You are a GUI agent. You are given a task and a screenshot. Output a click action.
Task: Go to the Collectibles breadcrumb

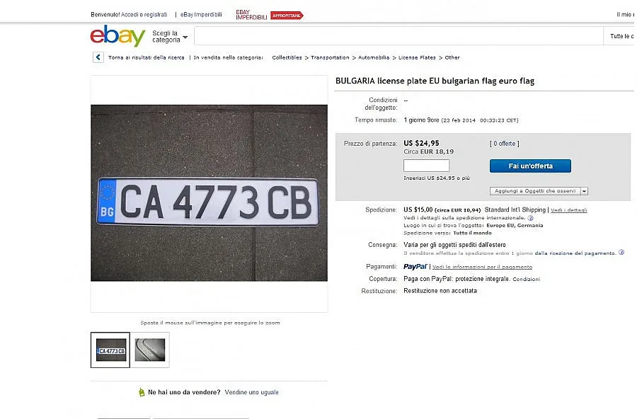287,57
